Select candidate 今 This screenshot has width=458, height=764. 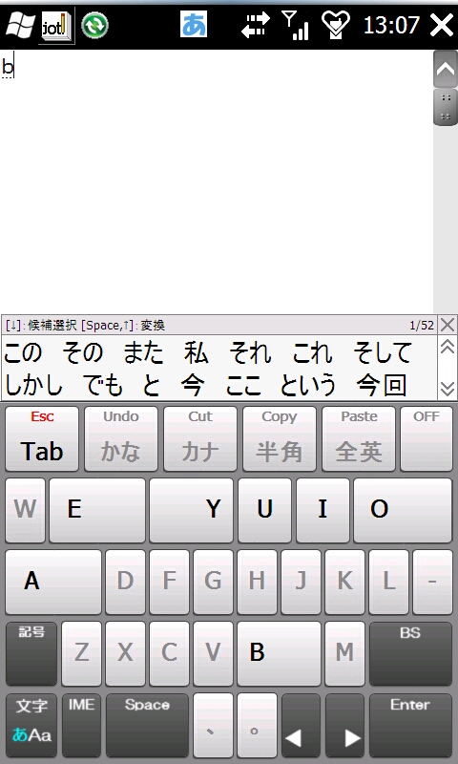pos(193,385)
